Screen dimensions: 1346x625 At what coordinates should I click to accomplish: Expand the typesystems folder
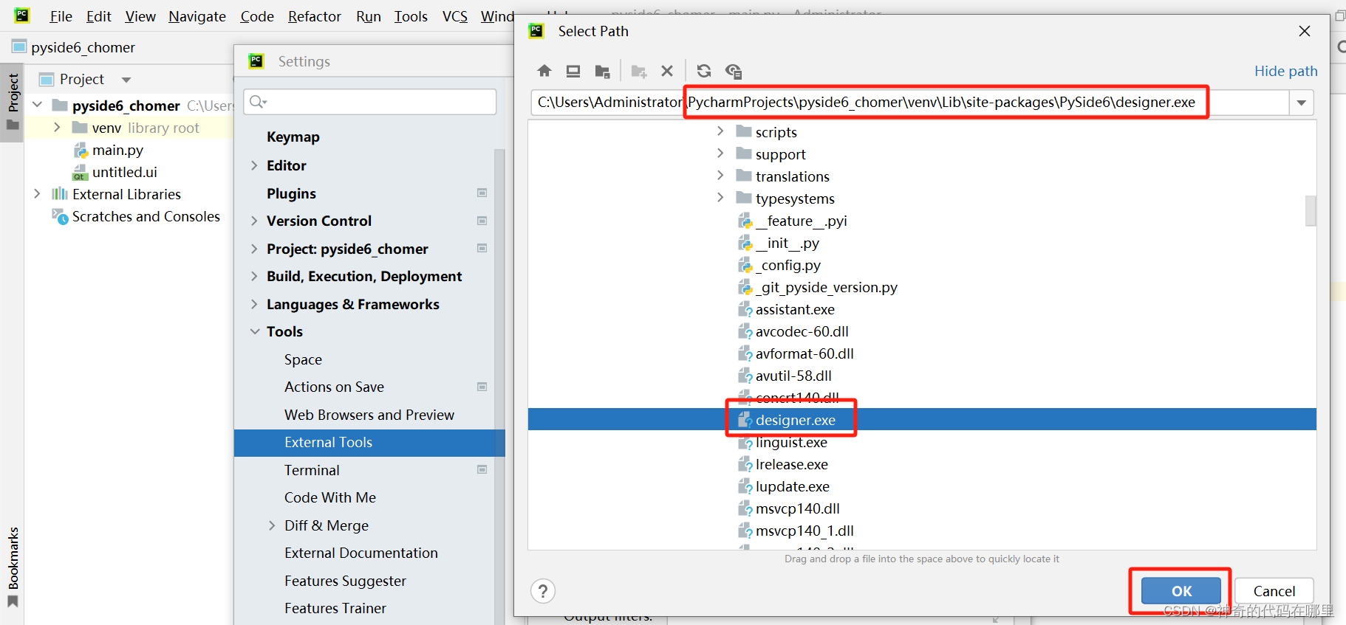click(x=720, y=198)
